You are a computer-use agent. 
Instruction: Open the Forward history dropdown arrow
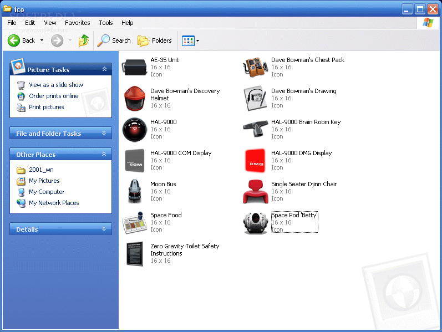(x=70, y=40)
